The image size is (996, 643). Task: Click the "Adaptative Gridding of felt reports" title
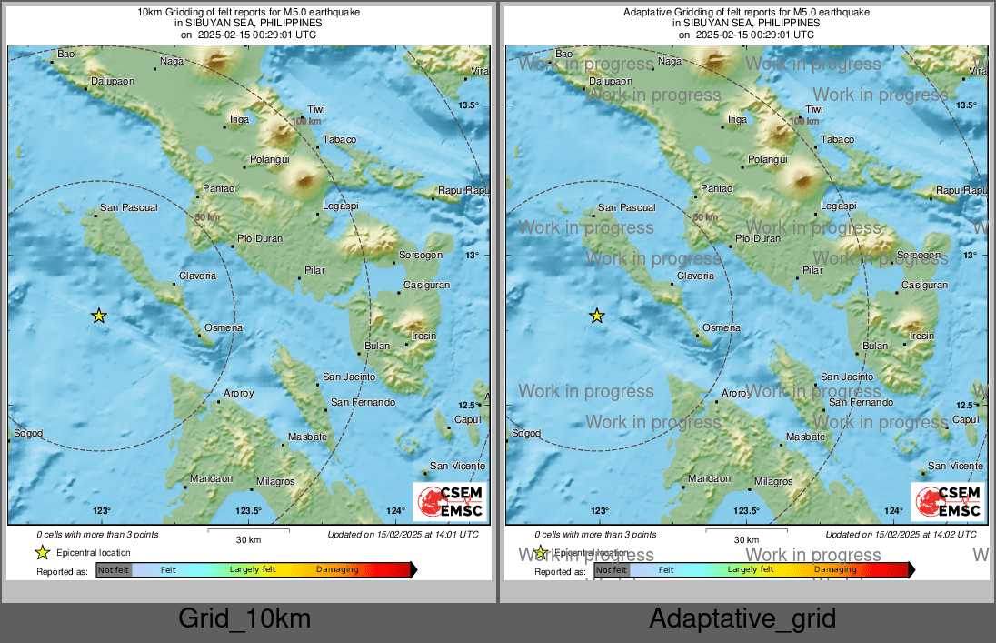[747, 13]
